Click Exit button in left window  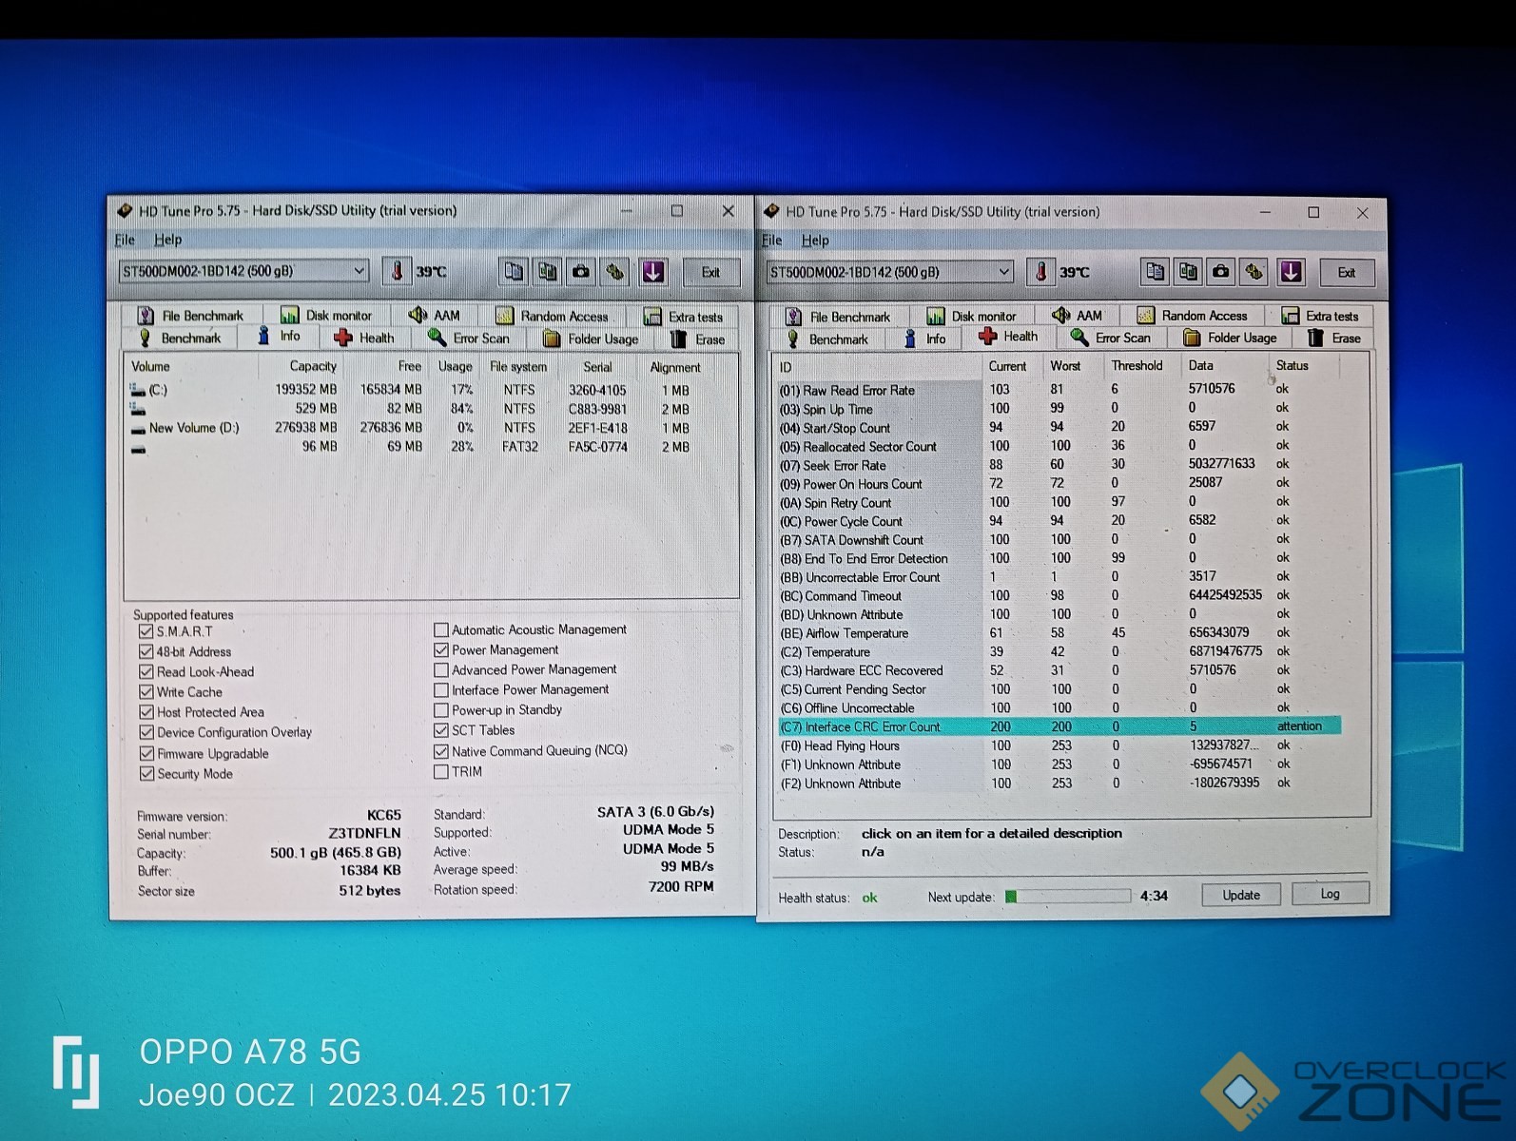pyautogui.click(x=710, y=272)
